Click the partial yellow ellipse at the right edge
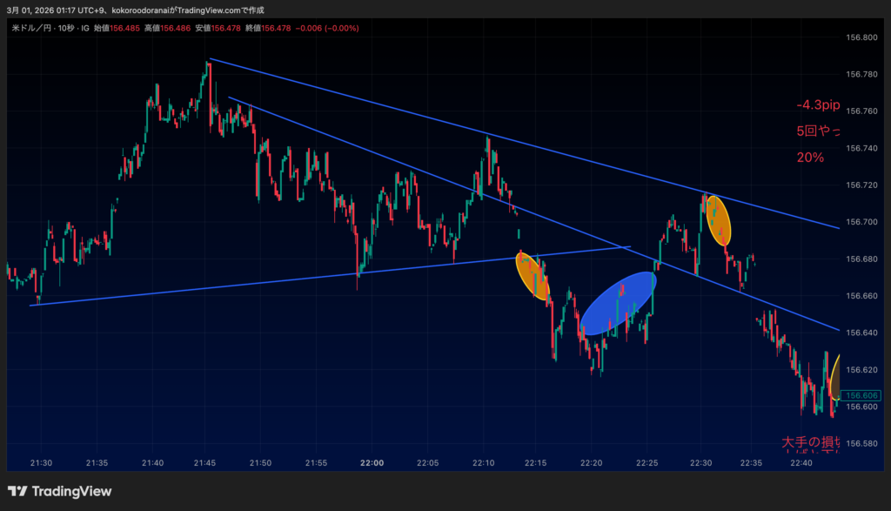Screen dimensions: 891x511 point(836,377)
